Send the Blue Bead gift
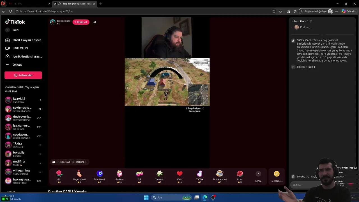This screenshot has width=359, height=202. [99, 177]
